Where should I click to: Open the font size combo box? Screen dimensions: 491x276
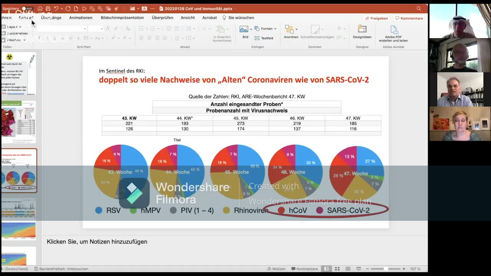(x=96, y=28)
